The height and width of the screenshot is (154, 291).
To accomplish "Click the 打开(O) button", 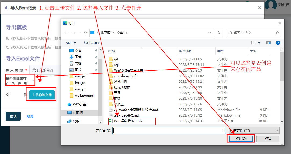I will point(241,139).
